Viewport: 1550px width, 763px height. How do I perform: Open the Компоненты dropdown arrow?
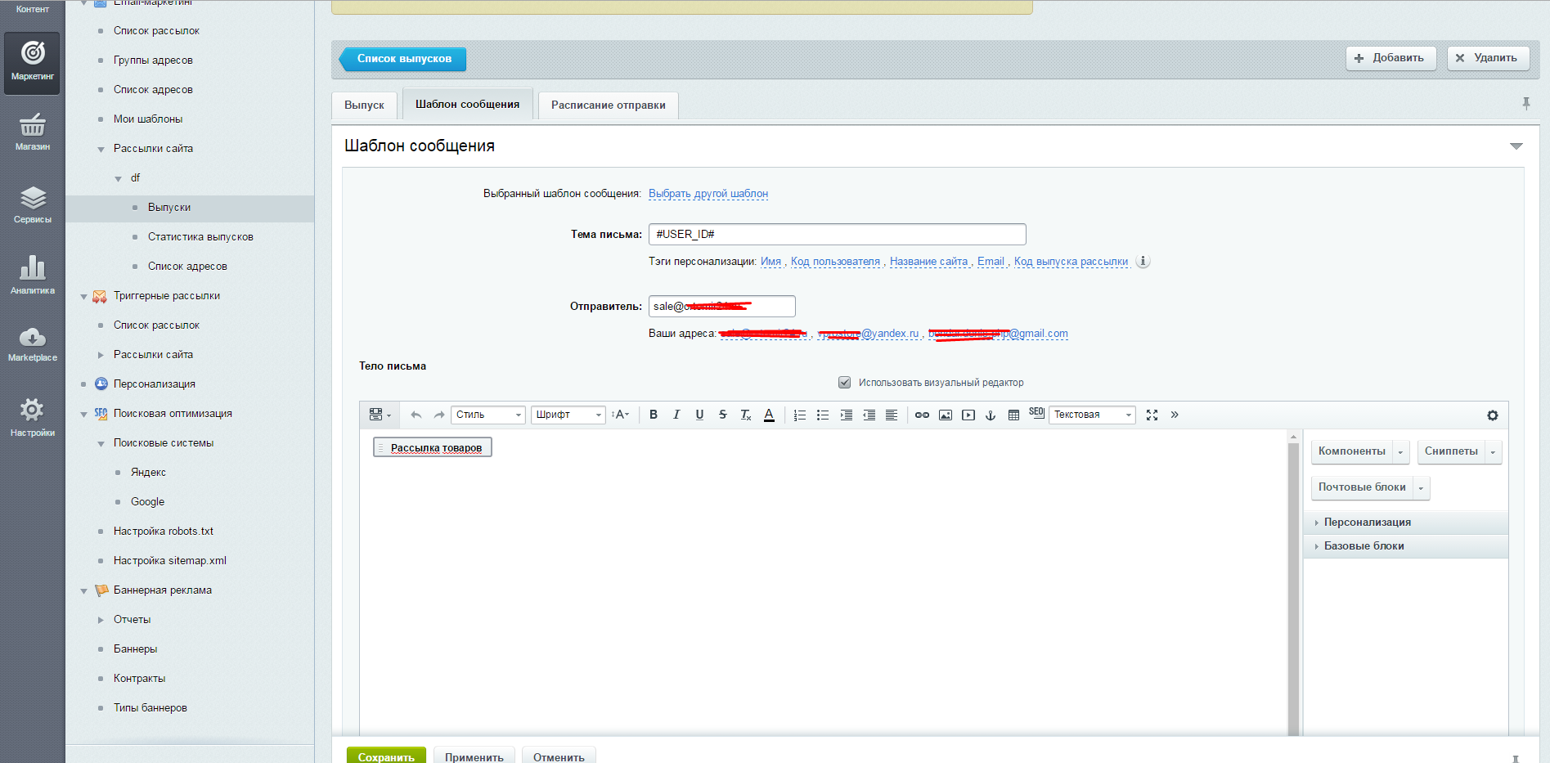(x=1400, y=452)
